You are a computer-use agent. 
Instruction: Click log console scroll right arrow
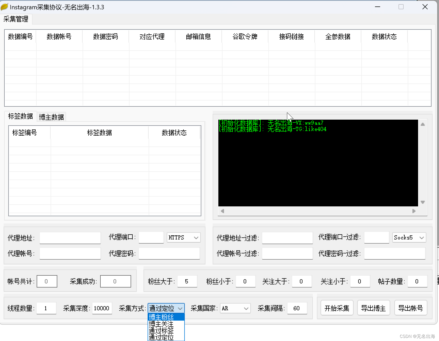tap(414, 211)
